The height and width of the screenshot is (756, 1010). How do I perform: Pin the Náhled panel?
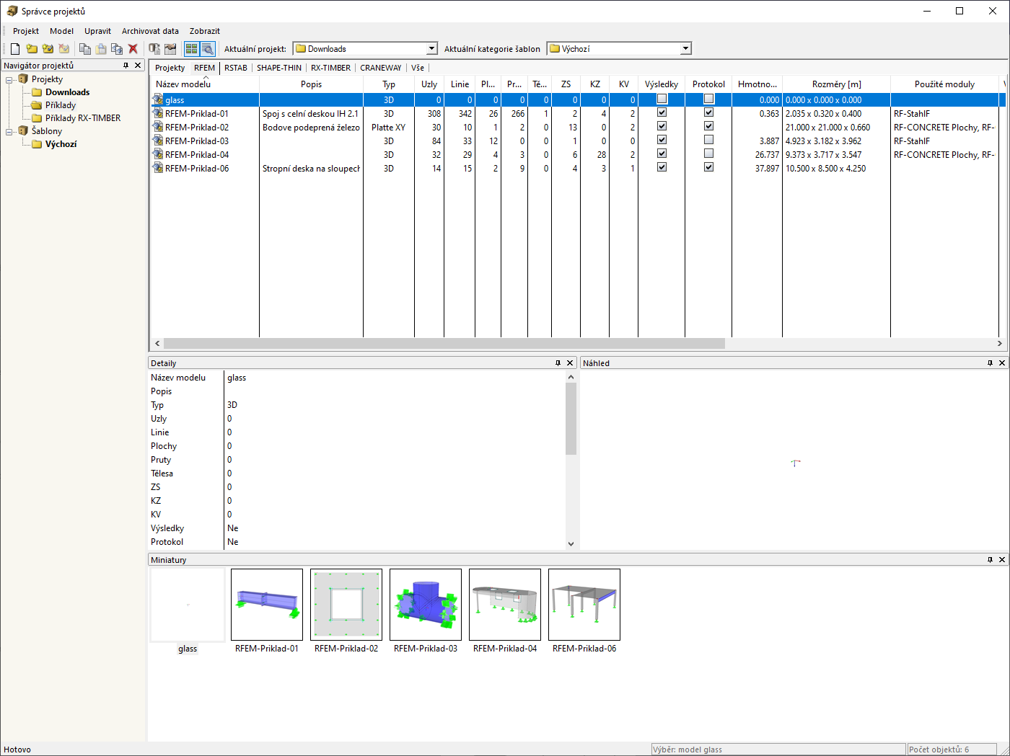990,363
